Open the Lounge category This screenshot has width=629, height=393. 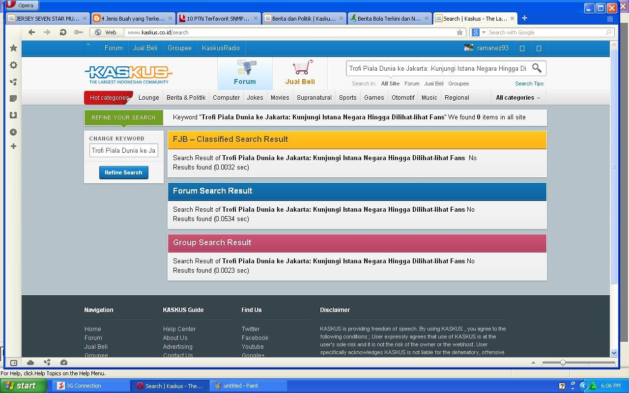point(148,98)
